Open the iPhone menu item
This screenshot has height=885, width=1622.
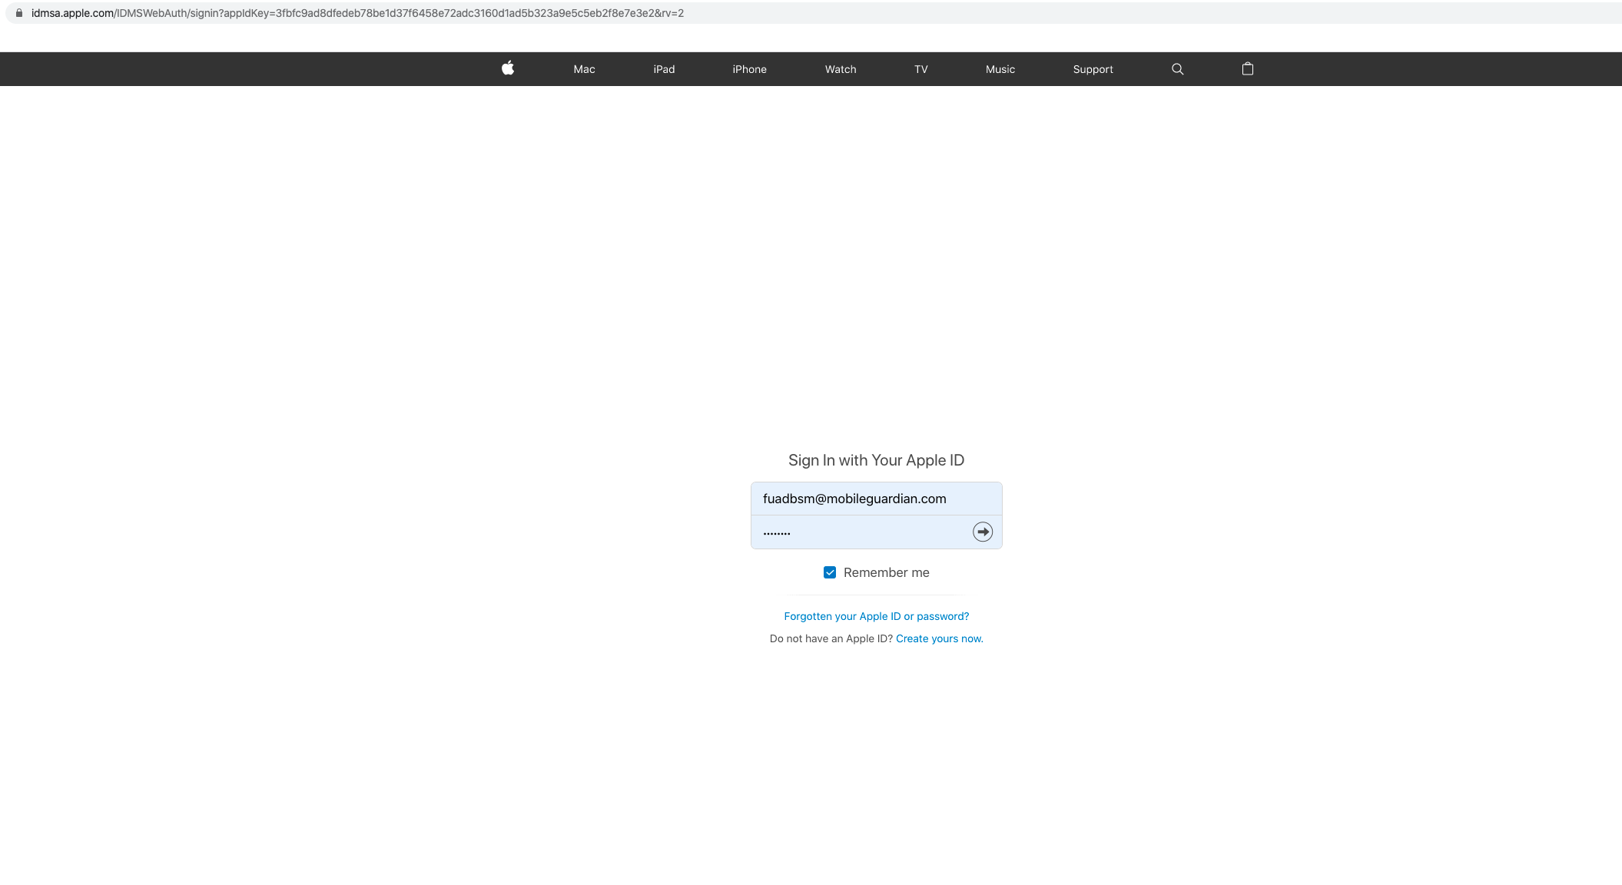pyautogui.click(x=749, y=69)
